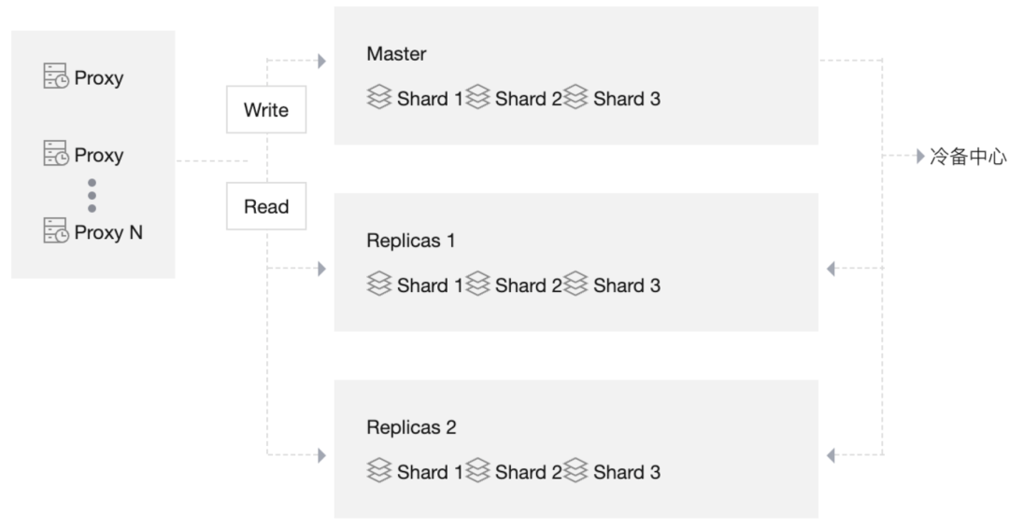Click the Replicas 2 Shard 2 icon

point(477,471)
